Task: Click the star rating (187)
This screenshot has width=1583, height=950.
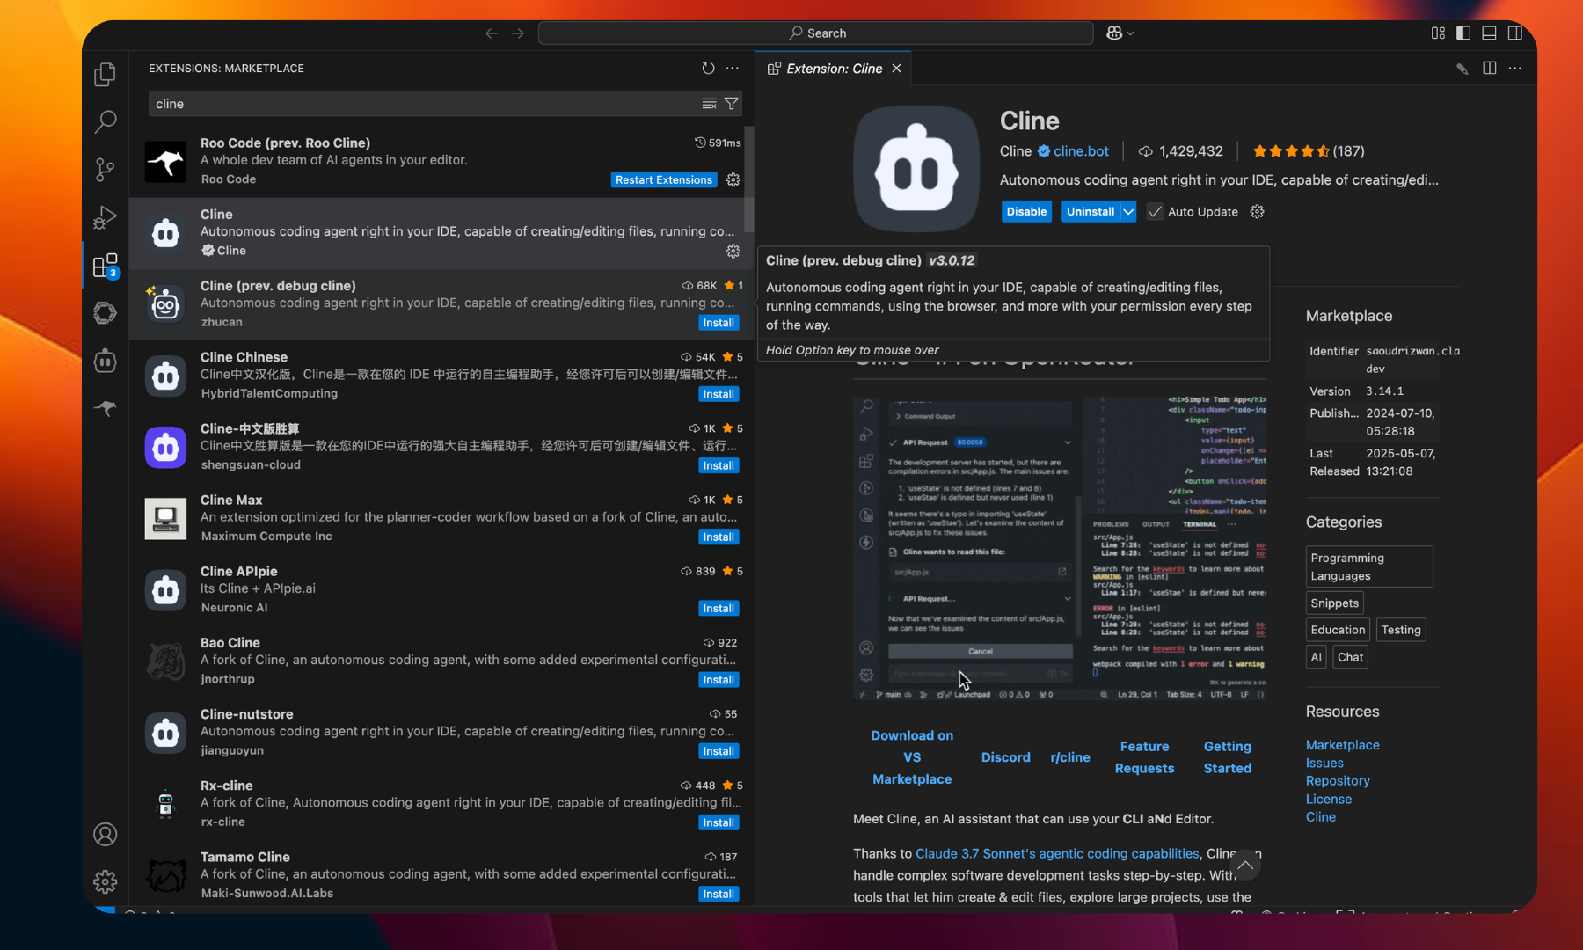Action: coord(1308,151)
